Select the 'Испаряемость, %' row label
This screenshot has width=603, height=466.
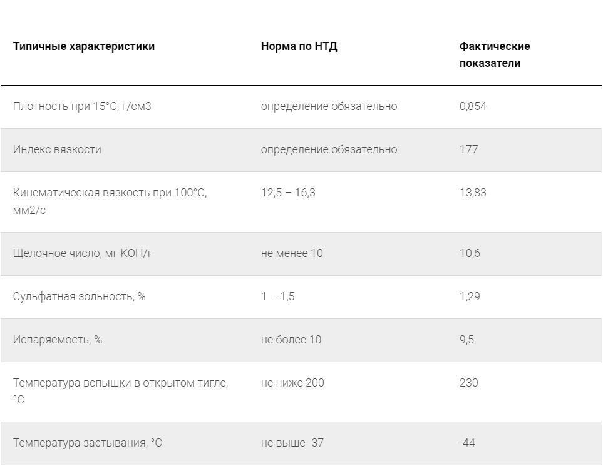coord(58,340)
